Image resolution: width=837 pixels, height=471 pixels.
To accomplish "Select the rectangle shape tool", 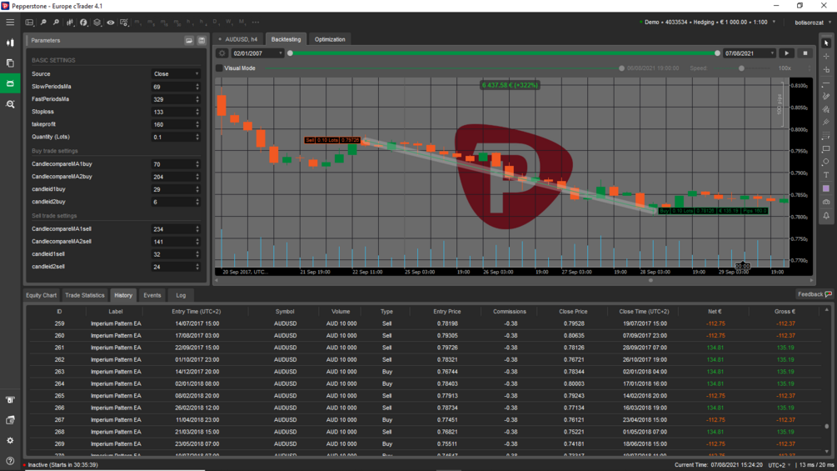I will point(826,149).
